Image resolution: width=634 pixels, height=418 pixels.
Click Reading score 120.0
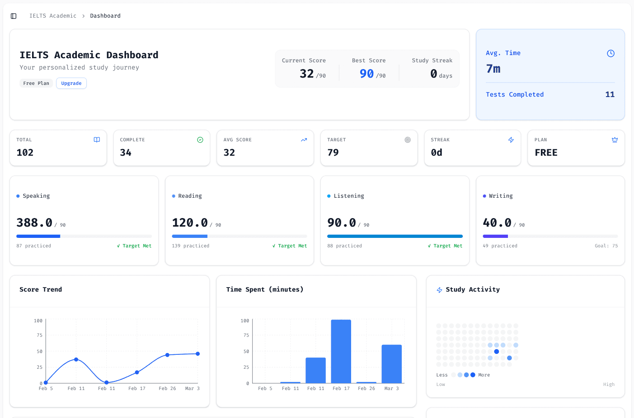pyautogui.click(x=190, y=223)
